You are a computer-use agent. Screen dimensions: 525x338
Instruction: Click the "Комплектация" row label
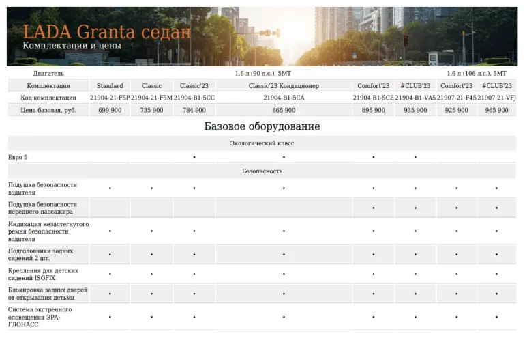48,86
